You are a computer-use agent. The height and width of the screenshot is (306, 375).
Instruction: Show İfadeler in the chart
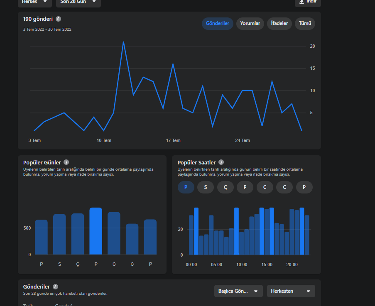tap(279, 23)
